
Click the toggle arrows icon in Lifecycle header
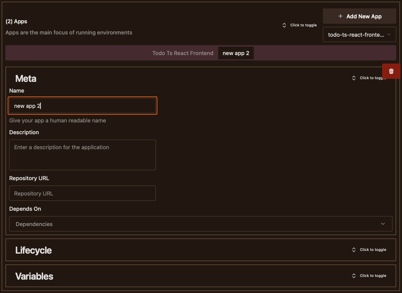353,249
